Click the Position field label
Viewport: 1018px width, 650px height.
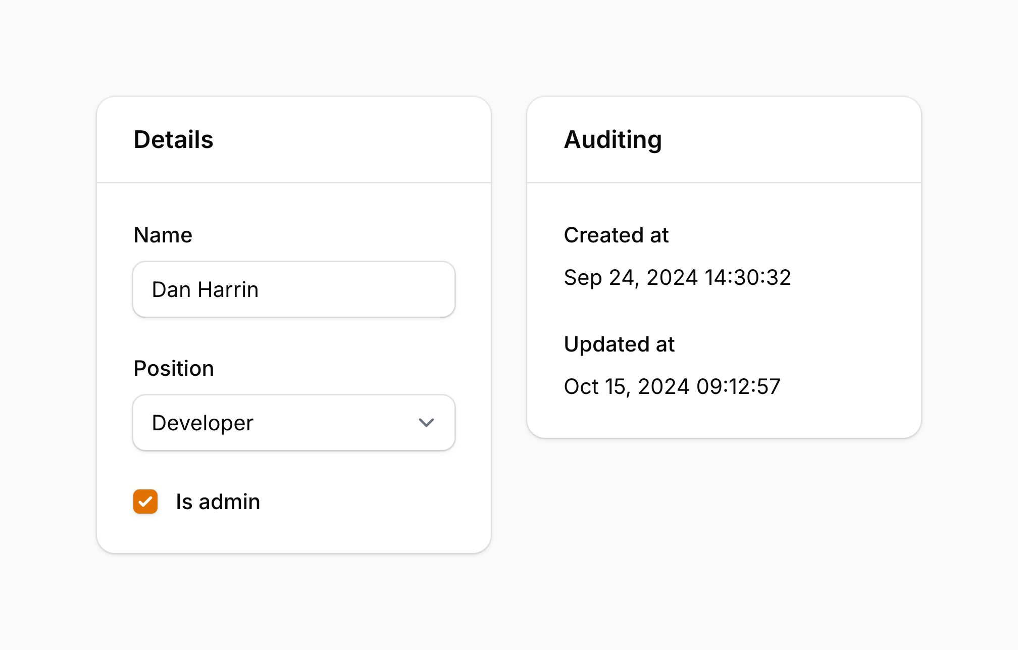pyautogui.click(x=174, y=368)
